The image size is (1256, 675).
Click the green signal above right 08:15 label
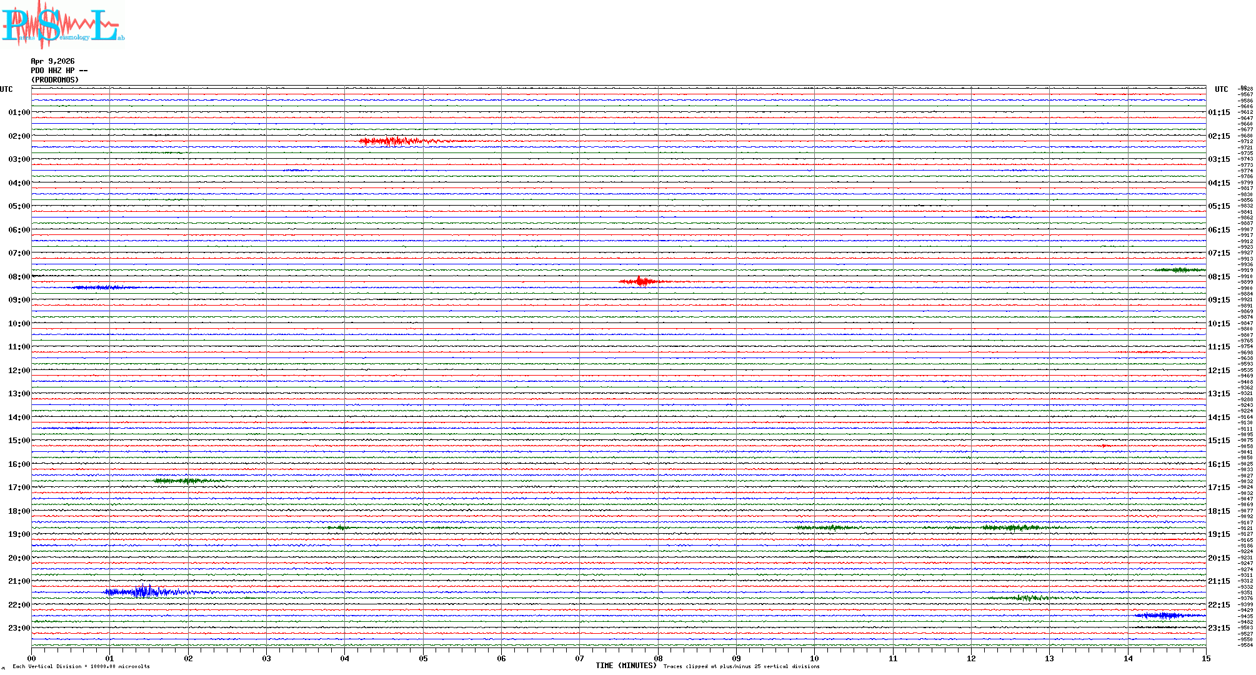tap(1180, 270)
